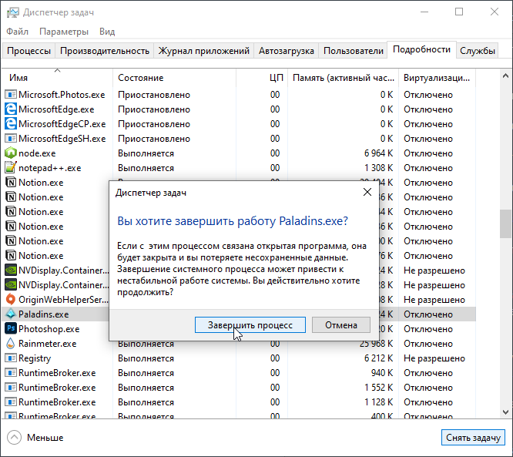Open the Вид menu
The image size is (513, 457).
tap(107, 32)
